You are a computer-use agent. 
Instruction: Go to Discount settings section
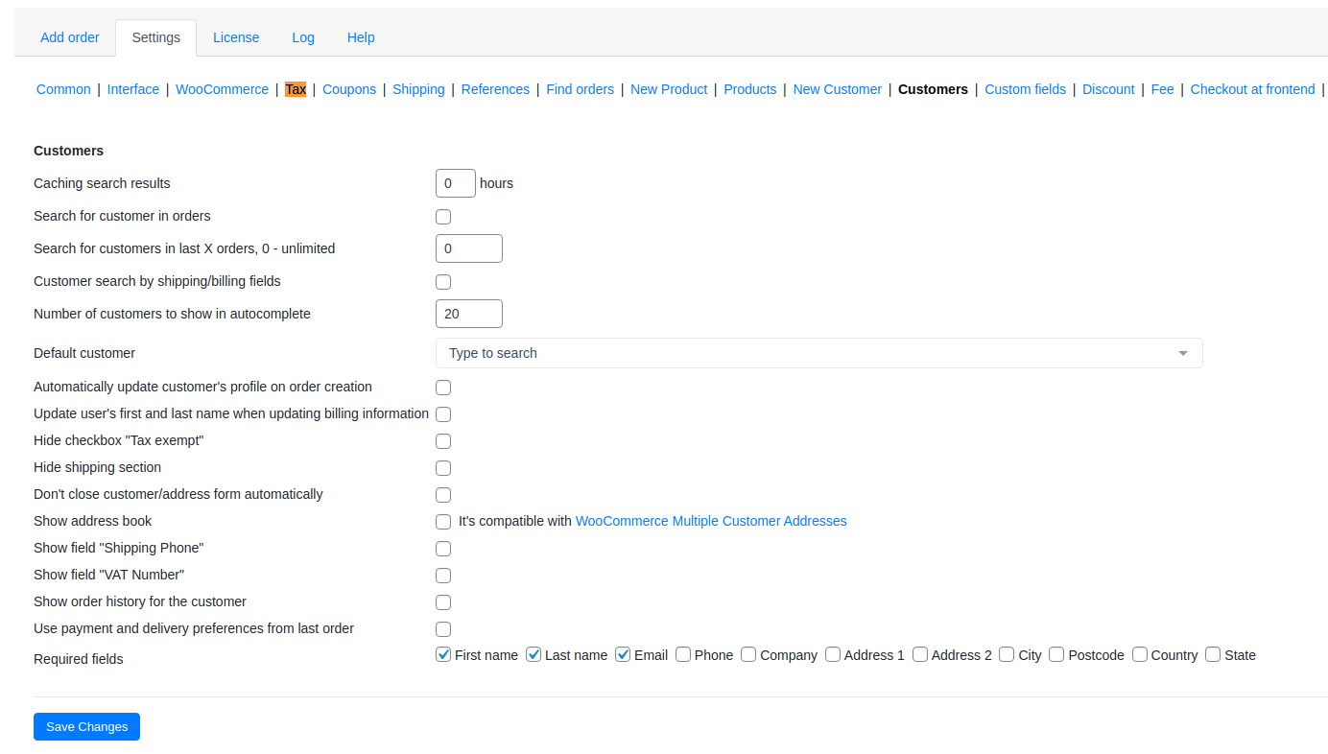[1108, 89]
